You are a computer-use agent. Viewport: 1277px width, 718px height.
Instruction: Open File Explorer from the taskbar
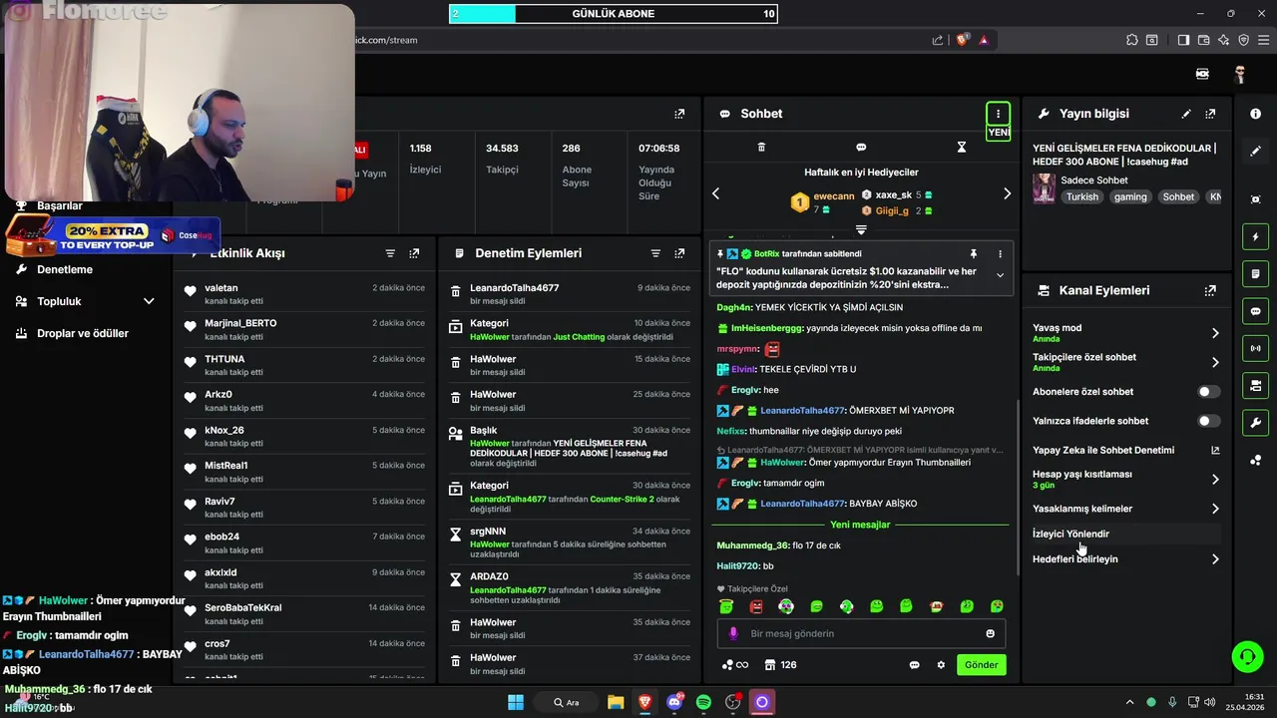(x=616, y=702)
